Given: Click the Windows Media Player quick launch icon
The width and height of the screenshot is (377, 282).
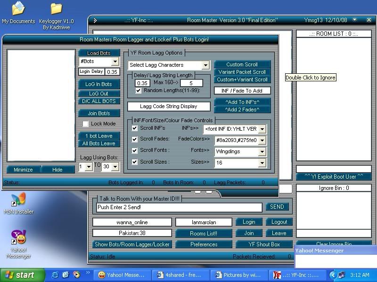Looking at the screenshot, I should coord(76,275).
